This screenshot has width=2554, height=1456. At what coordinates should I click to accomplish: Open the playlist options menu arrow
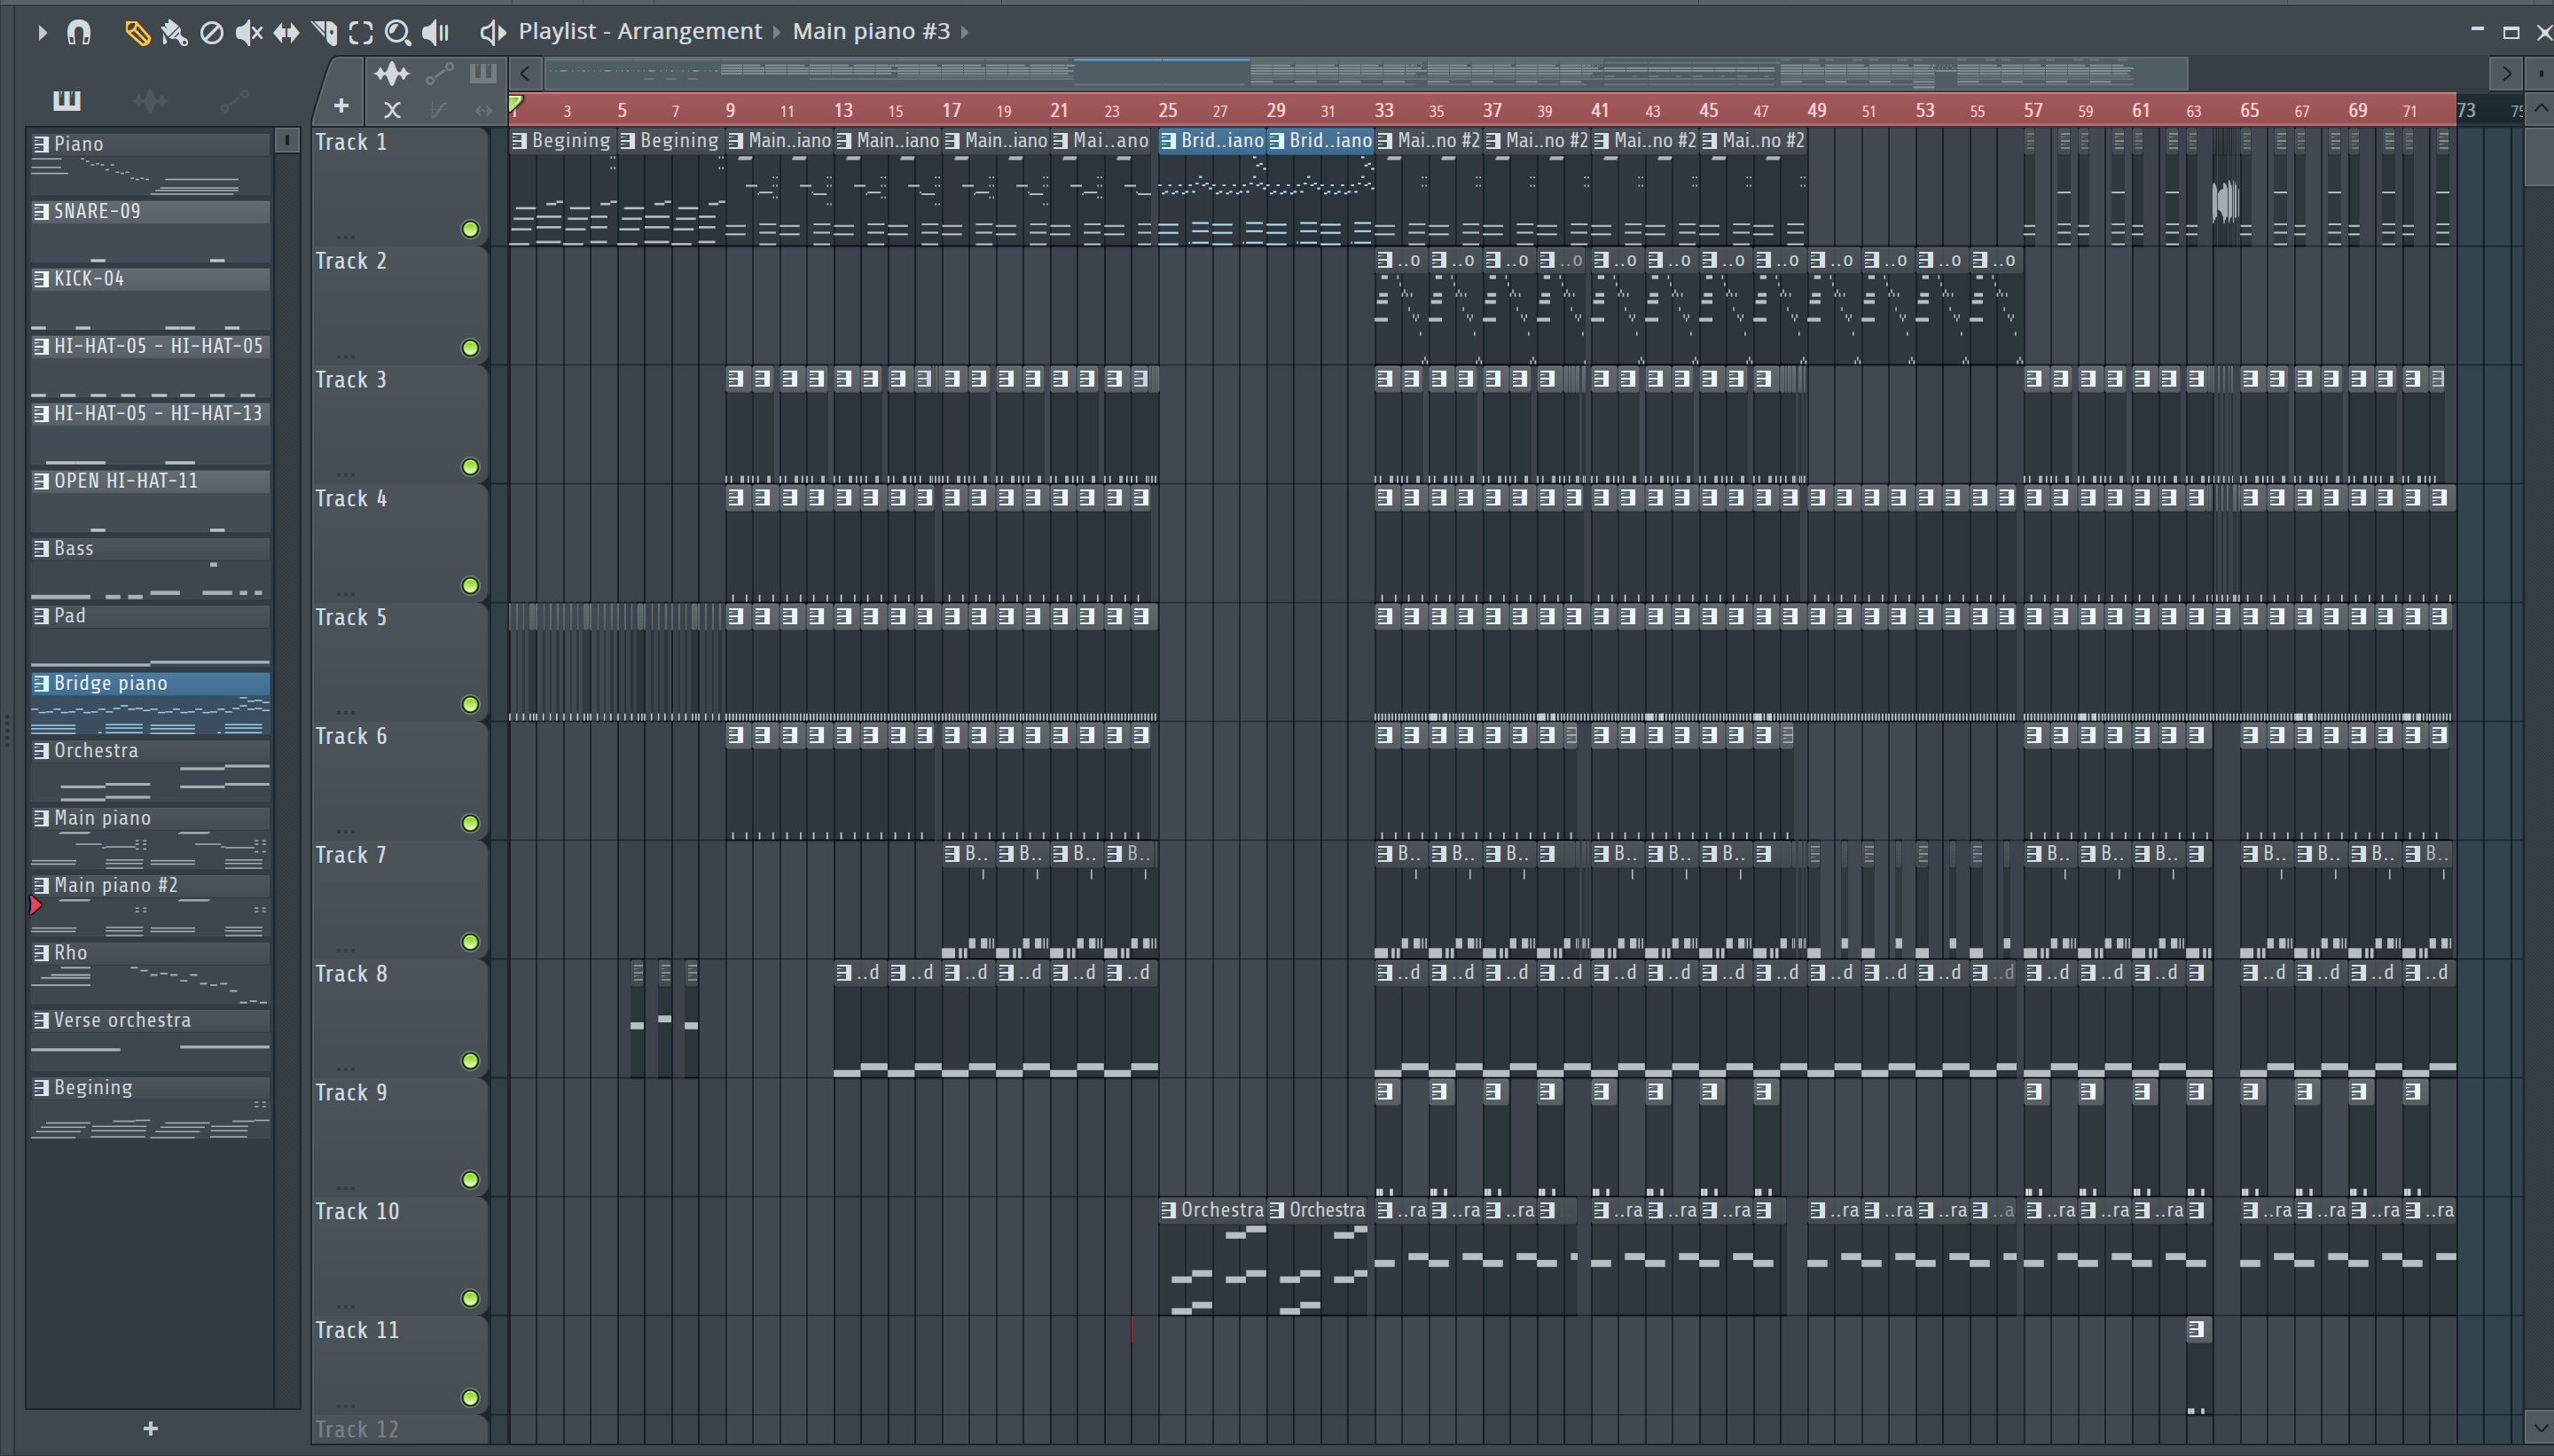(x=41, y=32)
